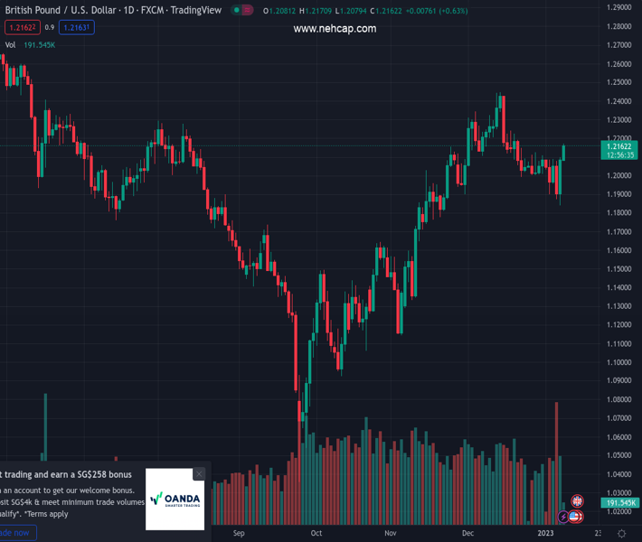The height and width of the screenshot is (542, 642).
Task: Click the www.nehcap.com watermark text
Action: (335, 29)
